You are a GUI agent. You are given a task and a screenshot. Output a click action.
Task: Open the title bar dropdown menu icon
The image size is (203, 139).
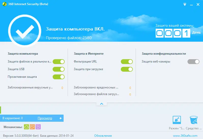[185, 5]
